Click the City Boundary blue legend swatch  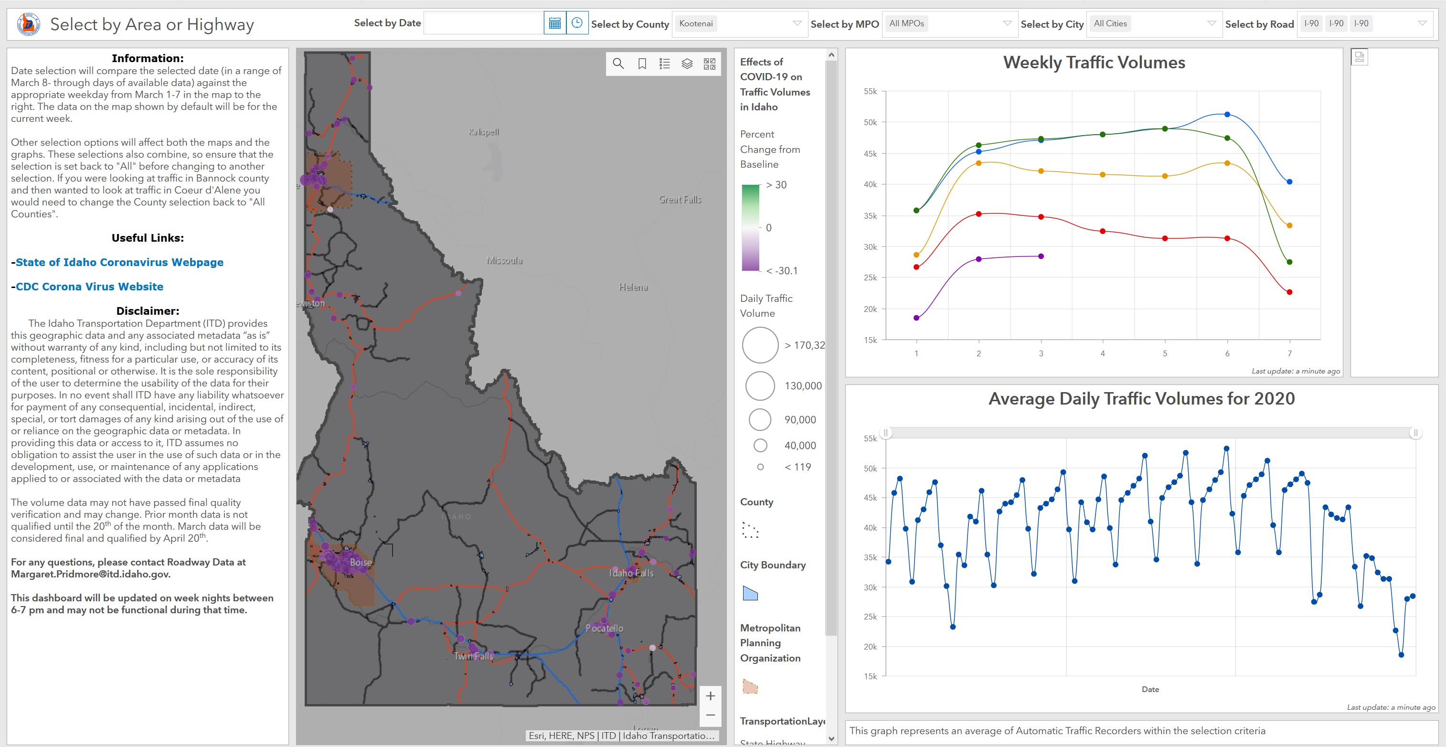pyautogui.click(x=750, y=593)
